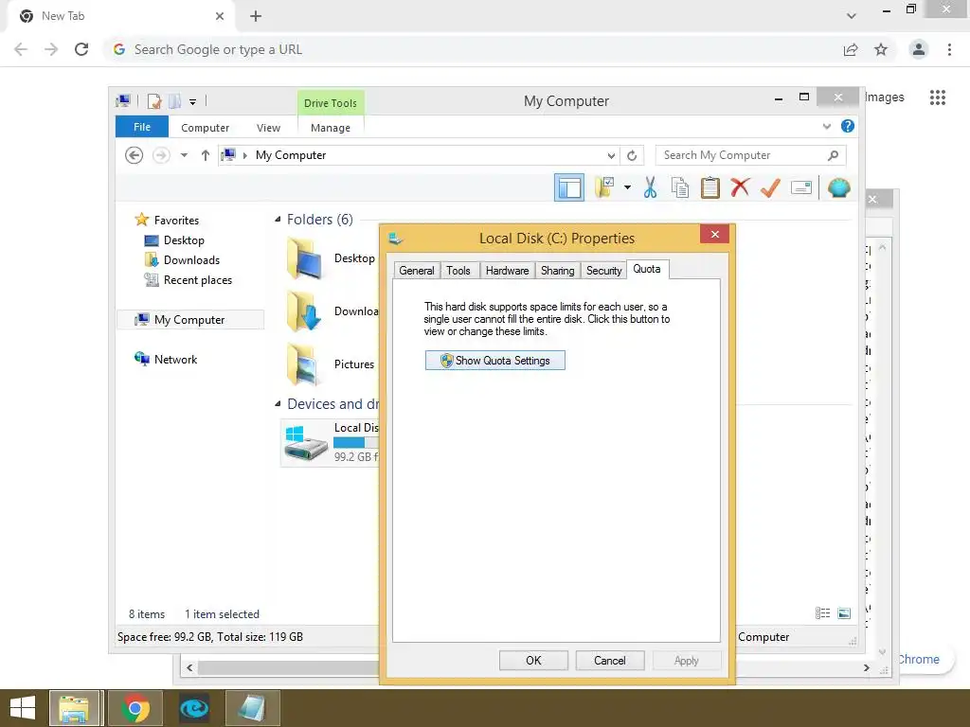Click the left arrow of horizontal scrollbar
The image size is (970, 727).
point(189,667)
